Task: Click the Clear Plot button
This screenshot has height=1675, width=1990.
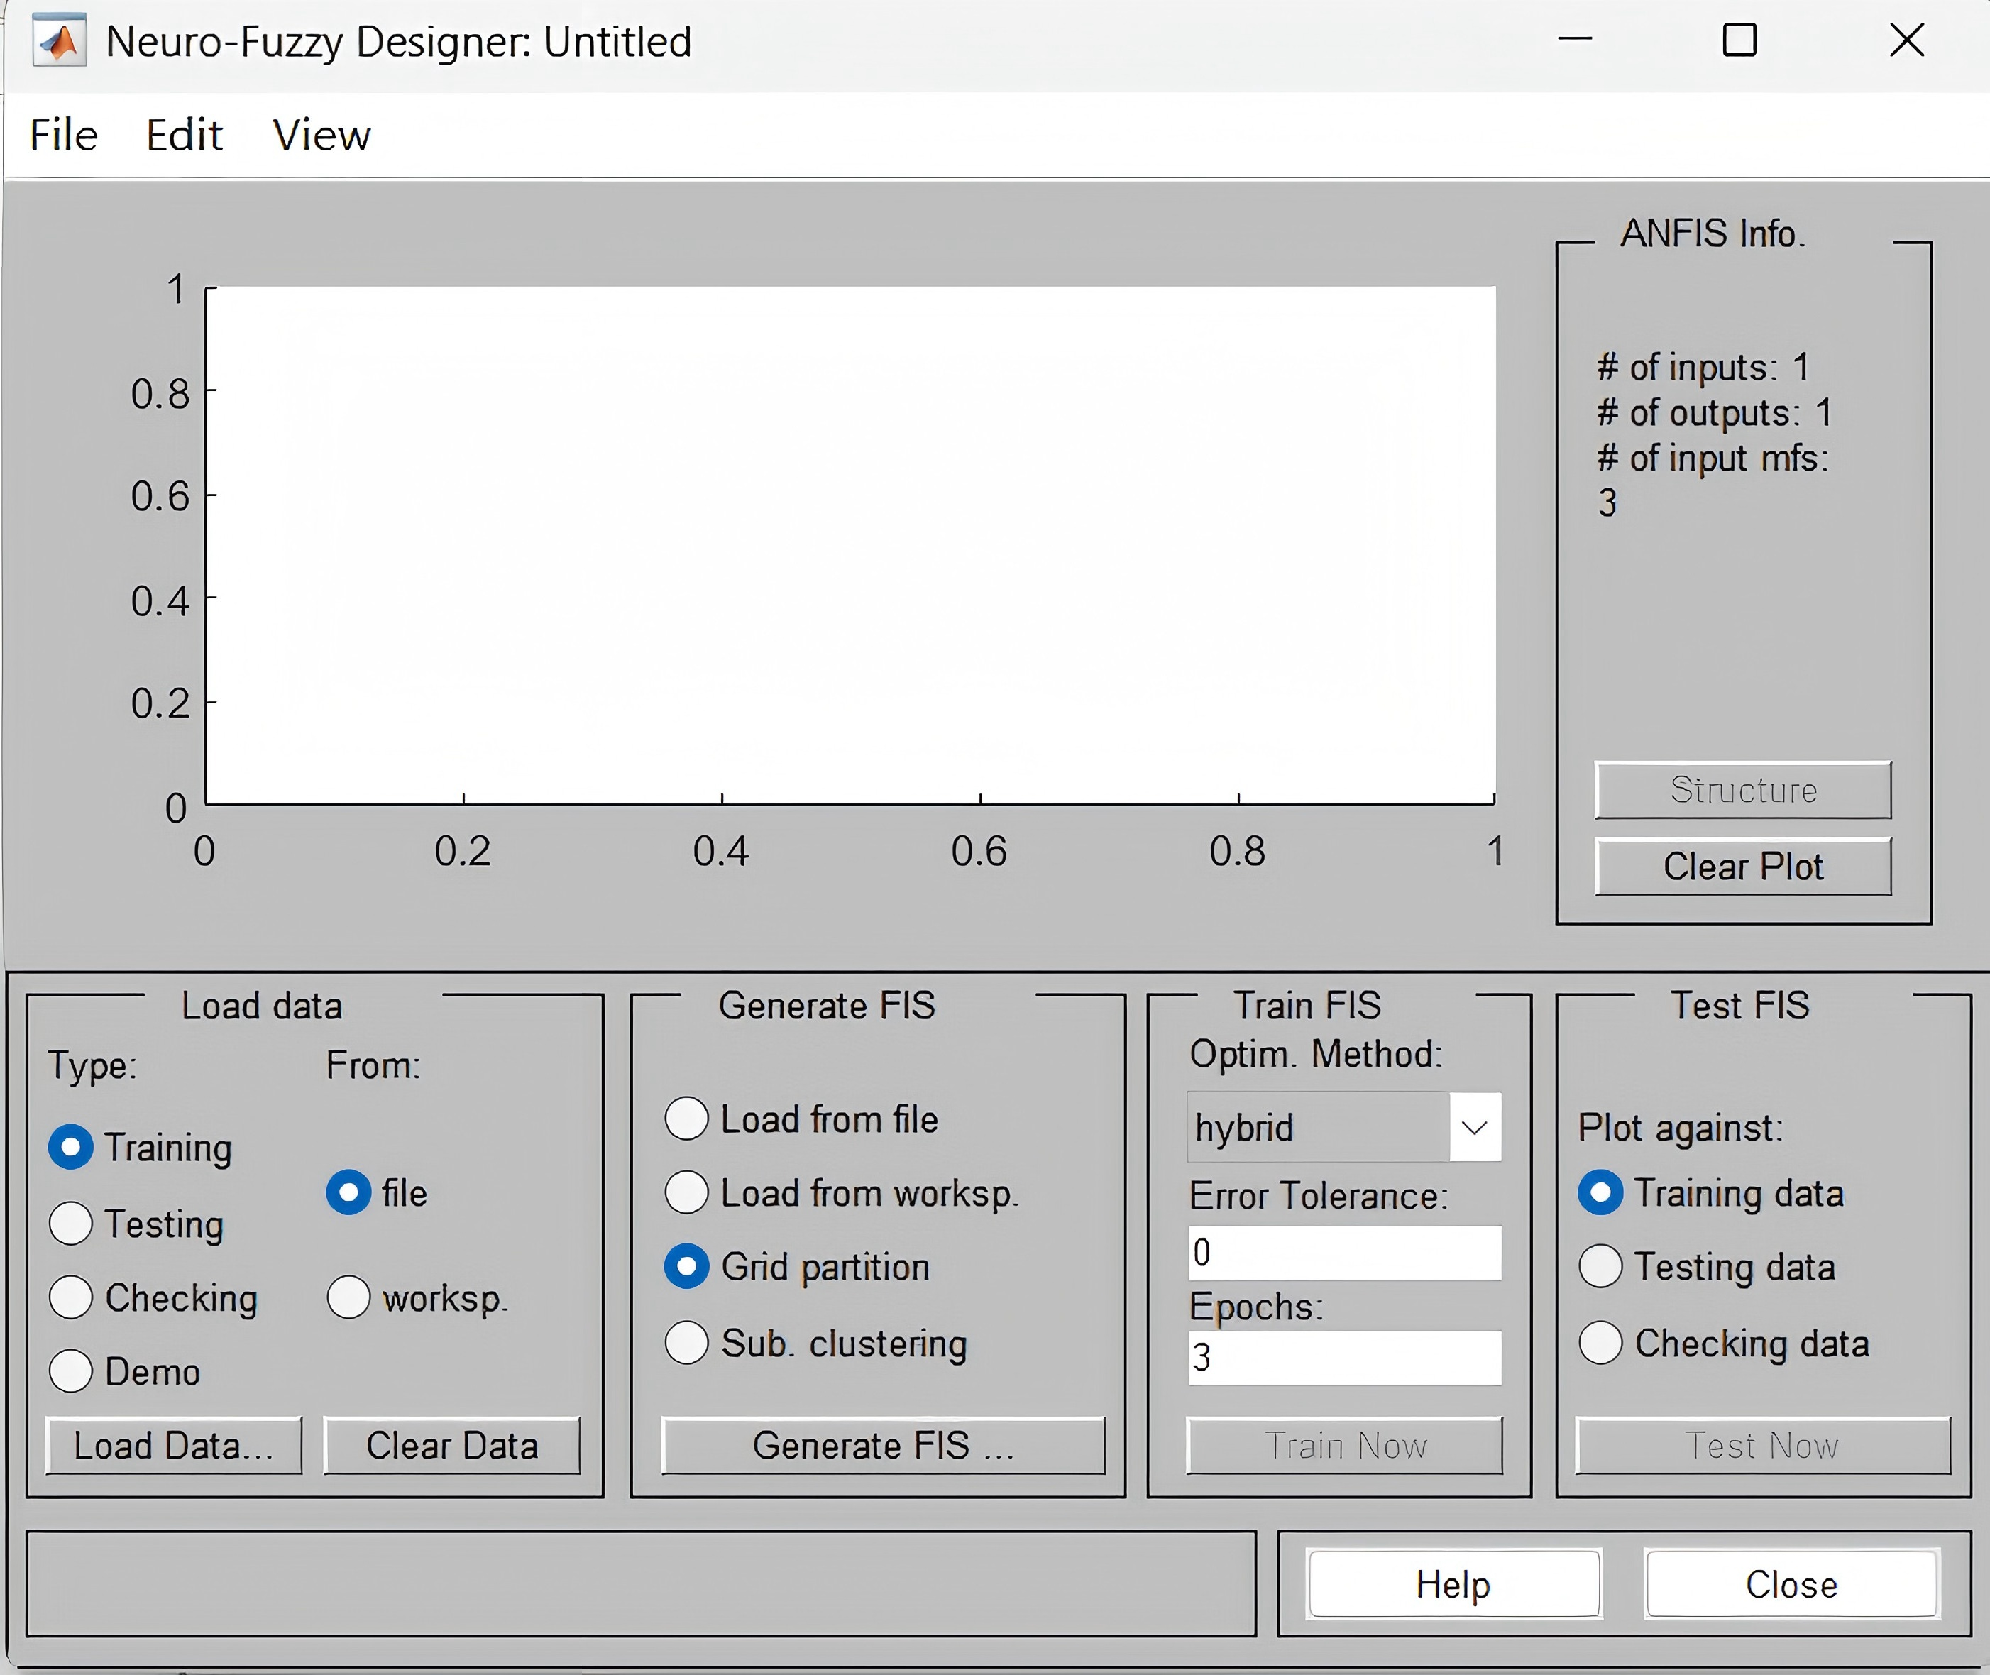Action: [1742, 866]
